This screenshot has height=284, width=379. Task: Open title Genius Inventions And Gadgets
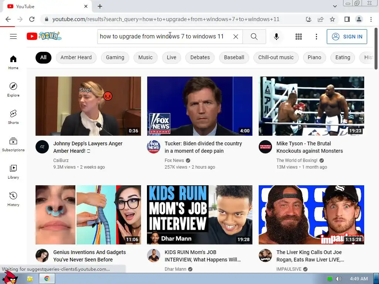90,256
